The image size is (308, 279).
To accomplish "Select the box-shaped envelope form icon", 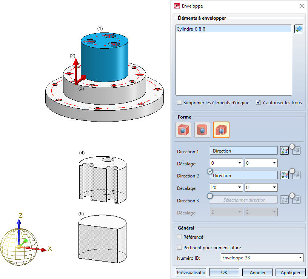I will click(183, 130).
